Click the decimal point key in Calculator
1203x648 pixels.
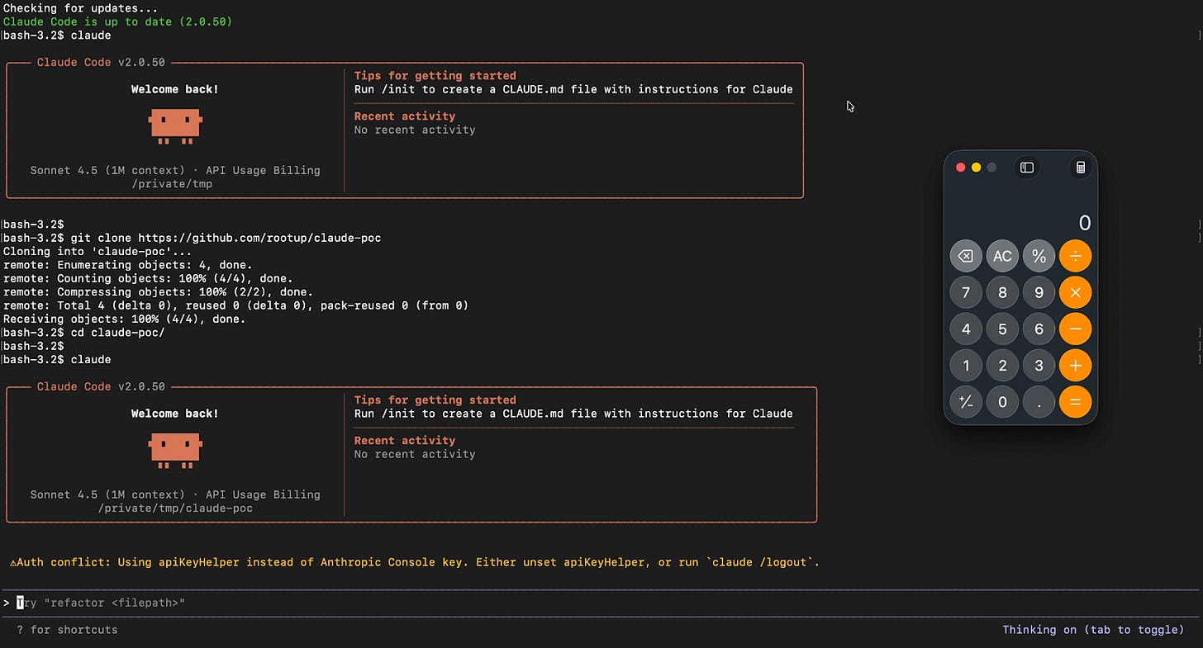click(1039, 402)
